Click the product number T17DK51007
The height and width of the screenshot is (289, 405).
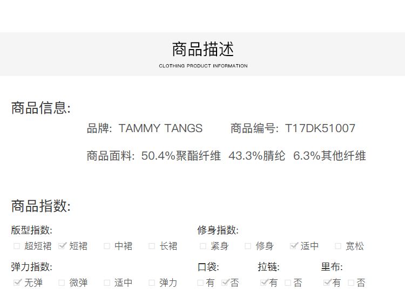[x=320, y=128]
